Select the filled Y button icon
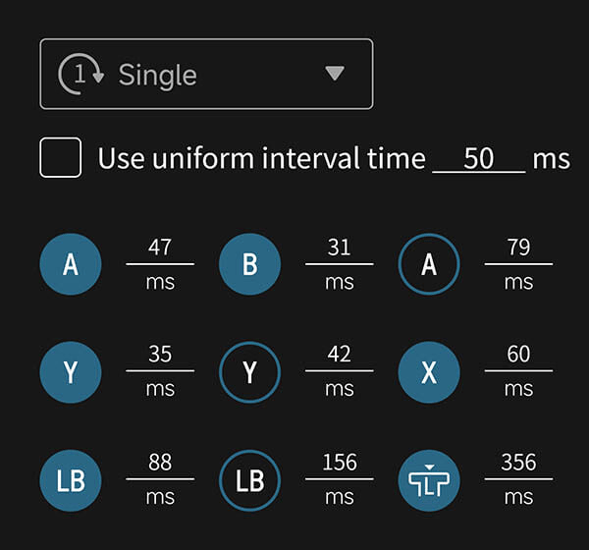Viewport: 589px width, 550px height. (x=71, y=372)
